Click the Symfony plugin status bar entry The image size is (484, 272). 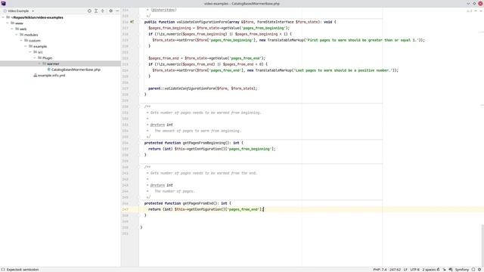tap(462, 270)
